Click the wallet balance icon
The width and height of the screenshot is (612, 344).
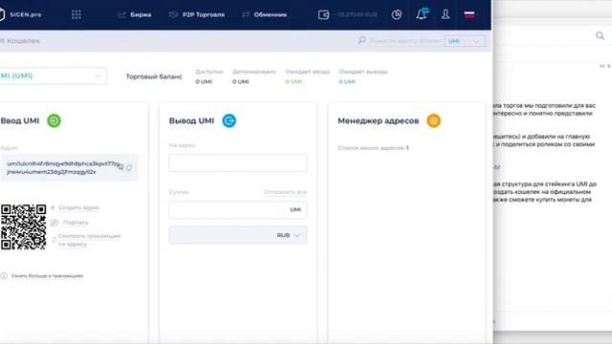323,15
